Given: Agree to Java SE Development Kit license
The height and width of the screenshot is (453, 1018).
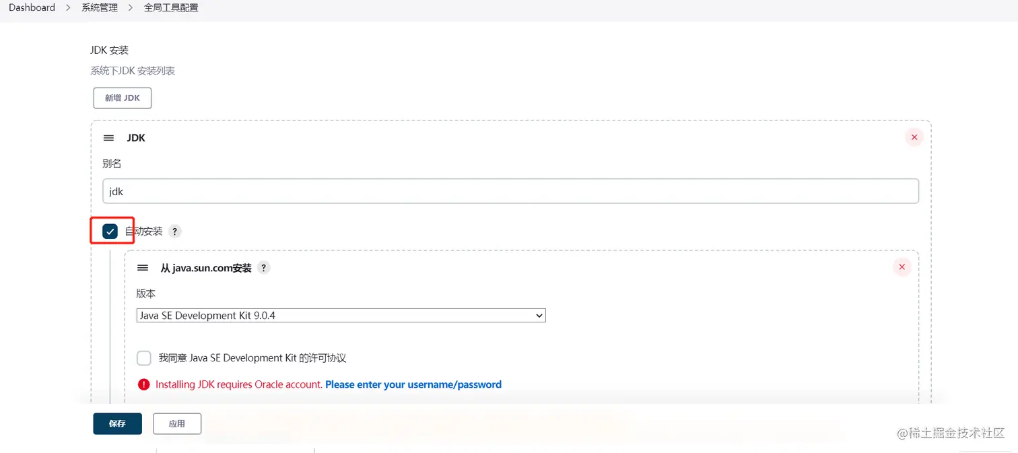Looking at the screenshot, I should click(x=144, y=358).
